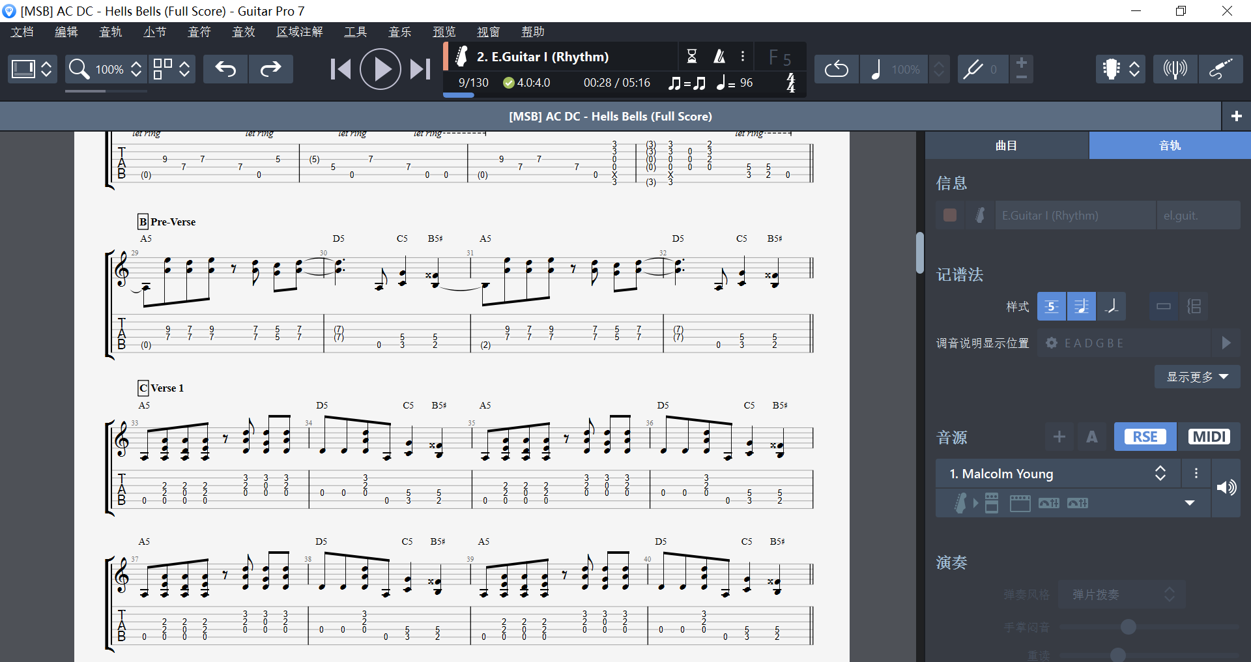The width and height of the screenshot is (1251, 662).
Task: Toggle slash notation style display
Action: (x=1112, y=306)
